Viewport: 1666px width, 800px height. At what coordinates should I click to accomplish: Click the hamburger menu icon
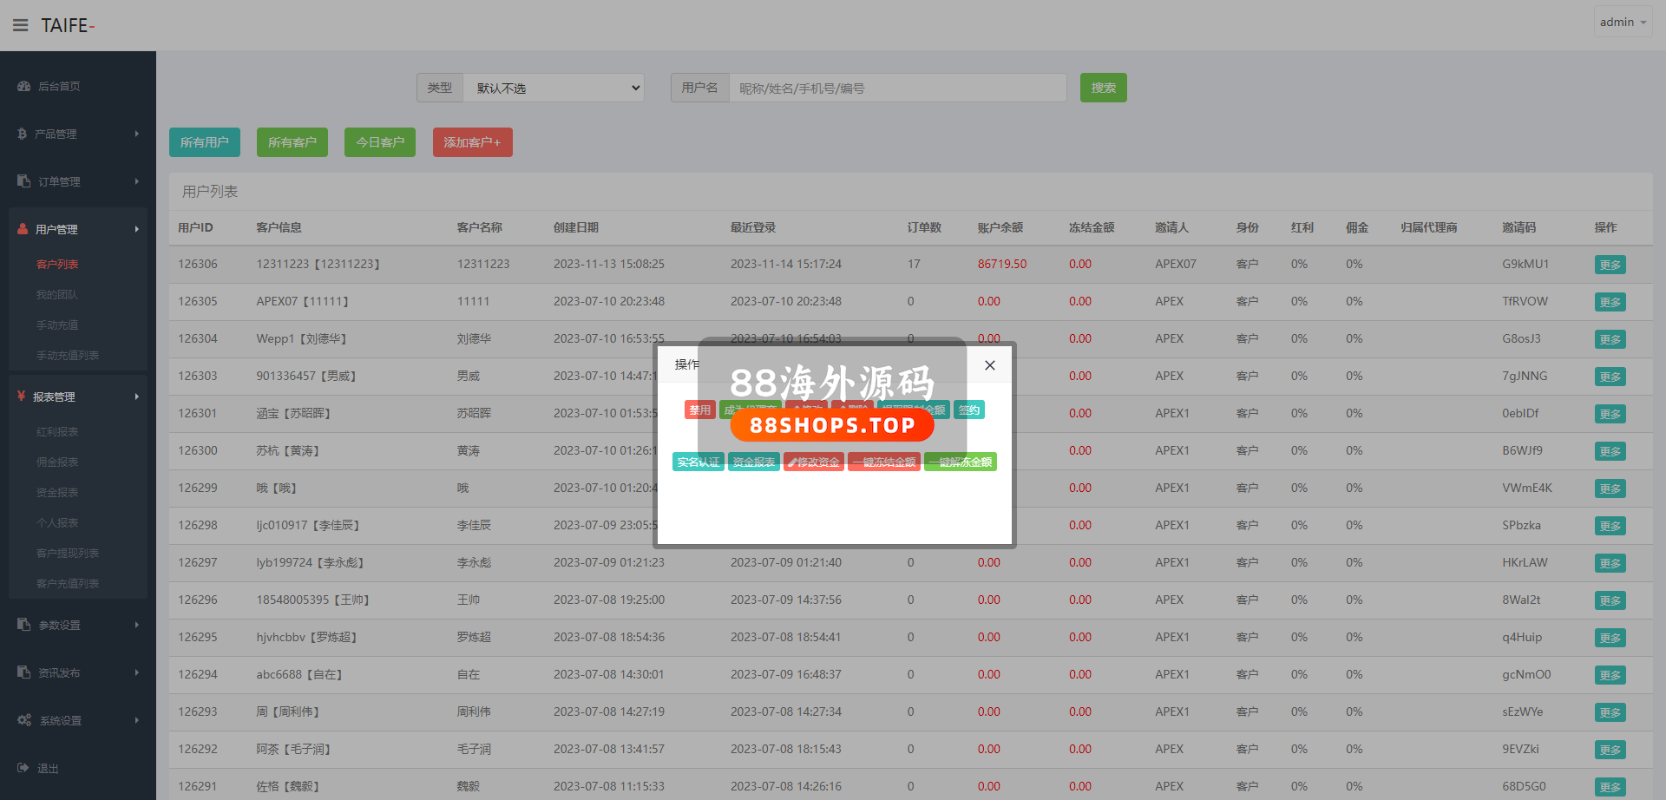pyautogui.click(x=21, y=25)
